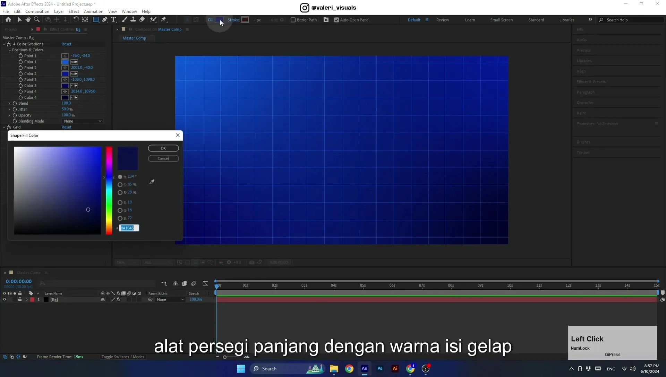Click the eyedropper in Shape Fill Color dialog
The height and width of the screenshot is (377, 666).
click(152, 182)
